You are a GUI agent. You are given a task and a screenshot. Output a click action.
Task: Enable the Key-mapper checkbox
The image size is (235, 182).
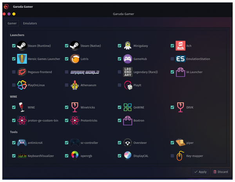click(x=172, y=156)
